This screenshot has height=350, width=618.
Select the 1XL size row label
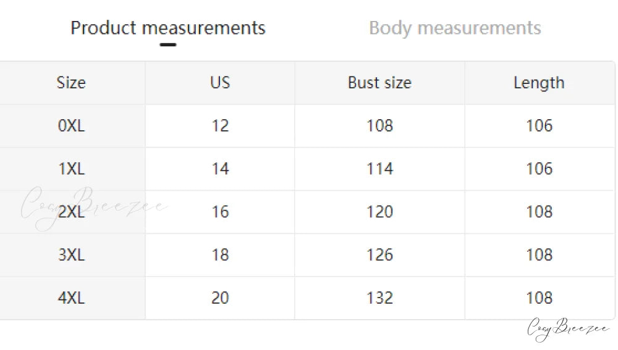point(71,169)
